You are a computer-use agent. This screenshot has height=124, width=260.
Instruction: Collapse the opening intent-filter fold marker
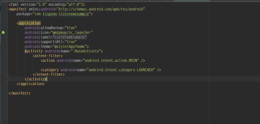tap(7, 56)
